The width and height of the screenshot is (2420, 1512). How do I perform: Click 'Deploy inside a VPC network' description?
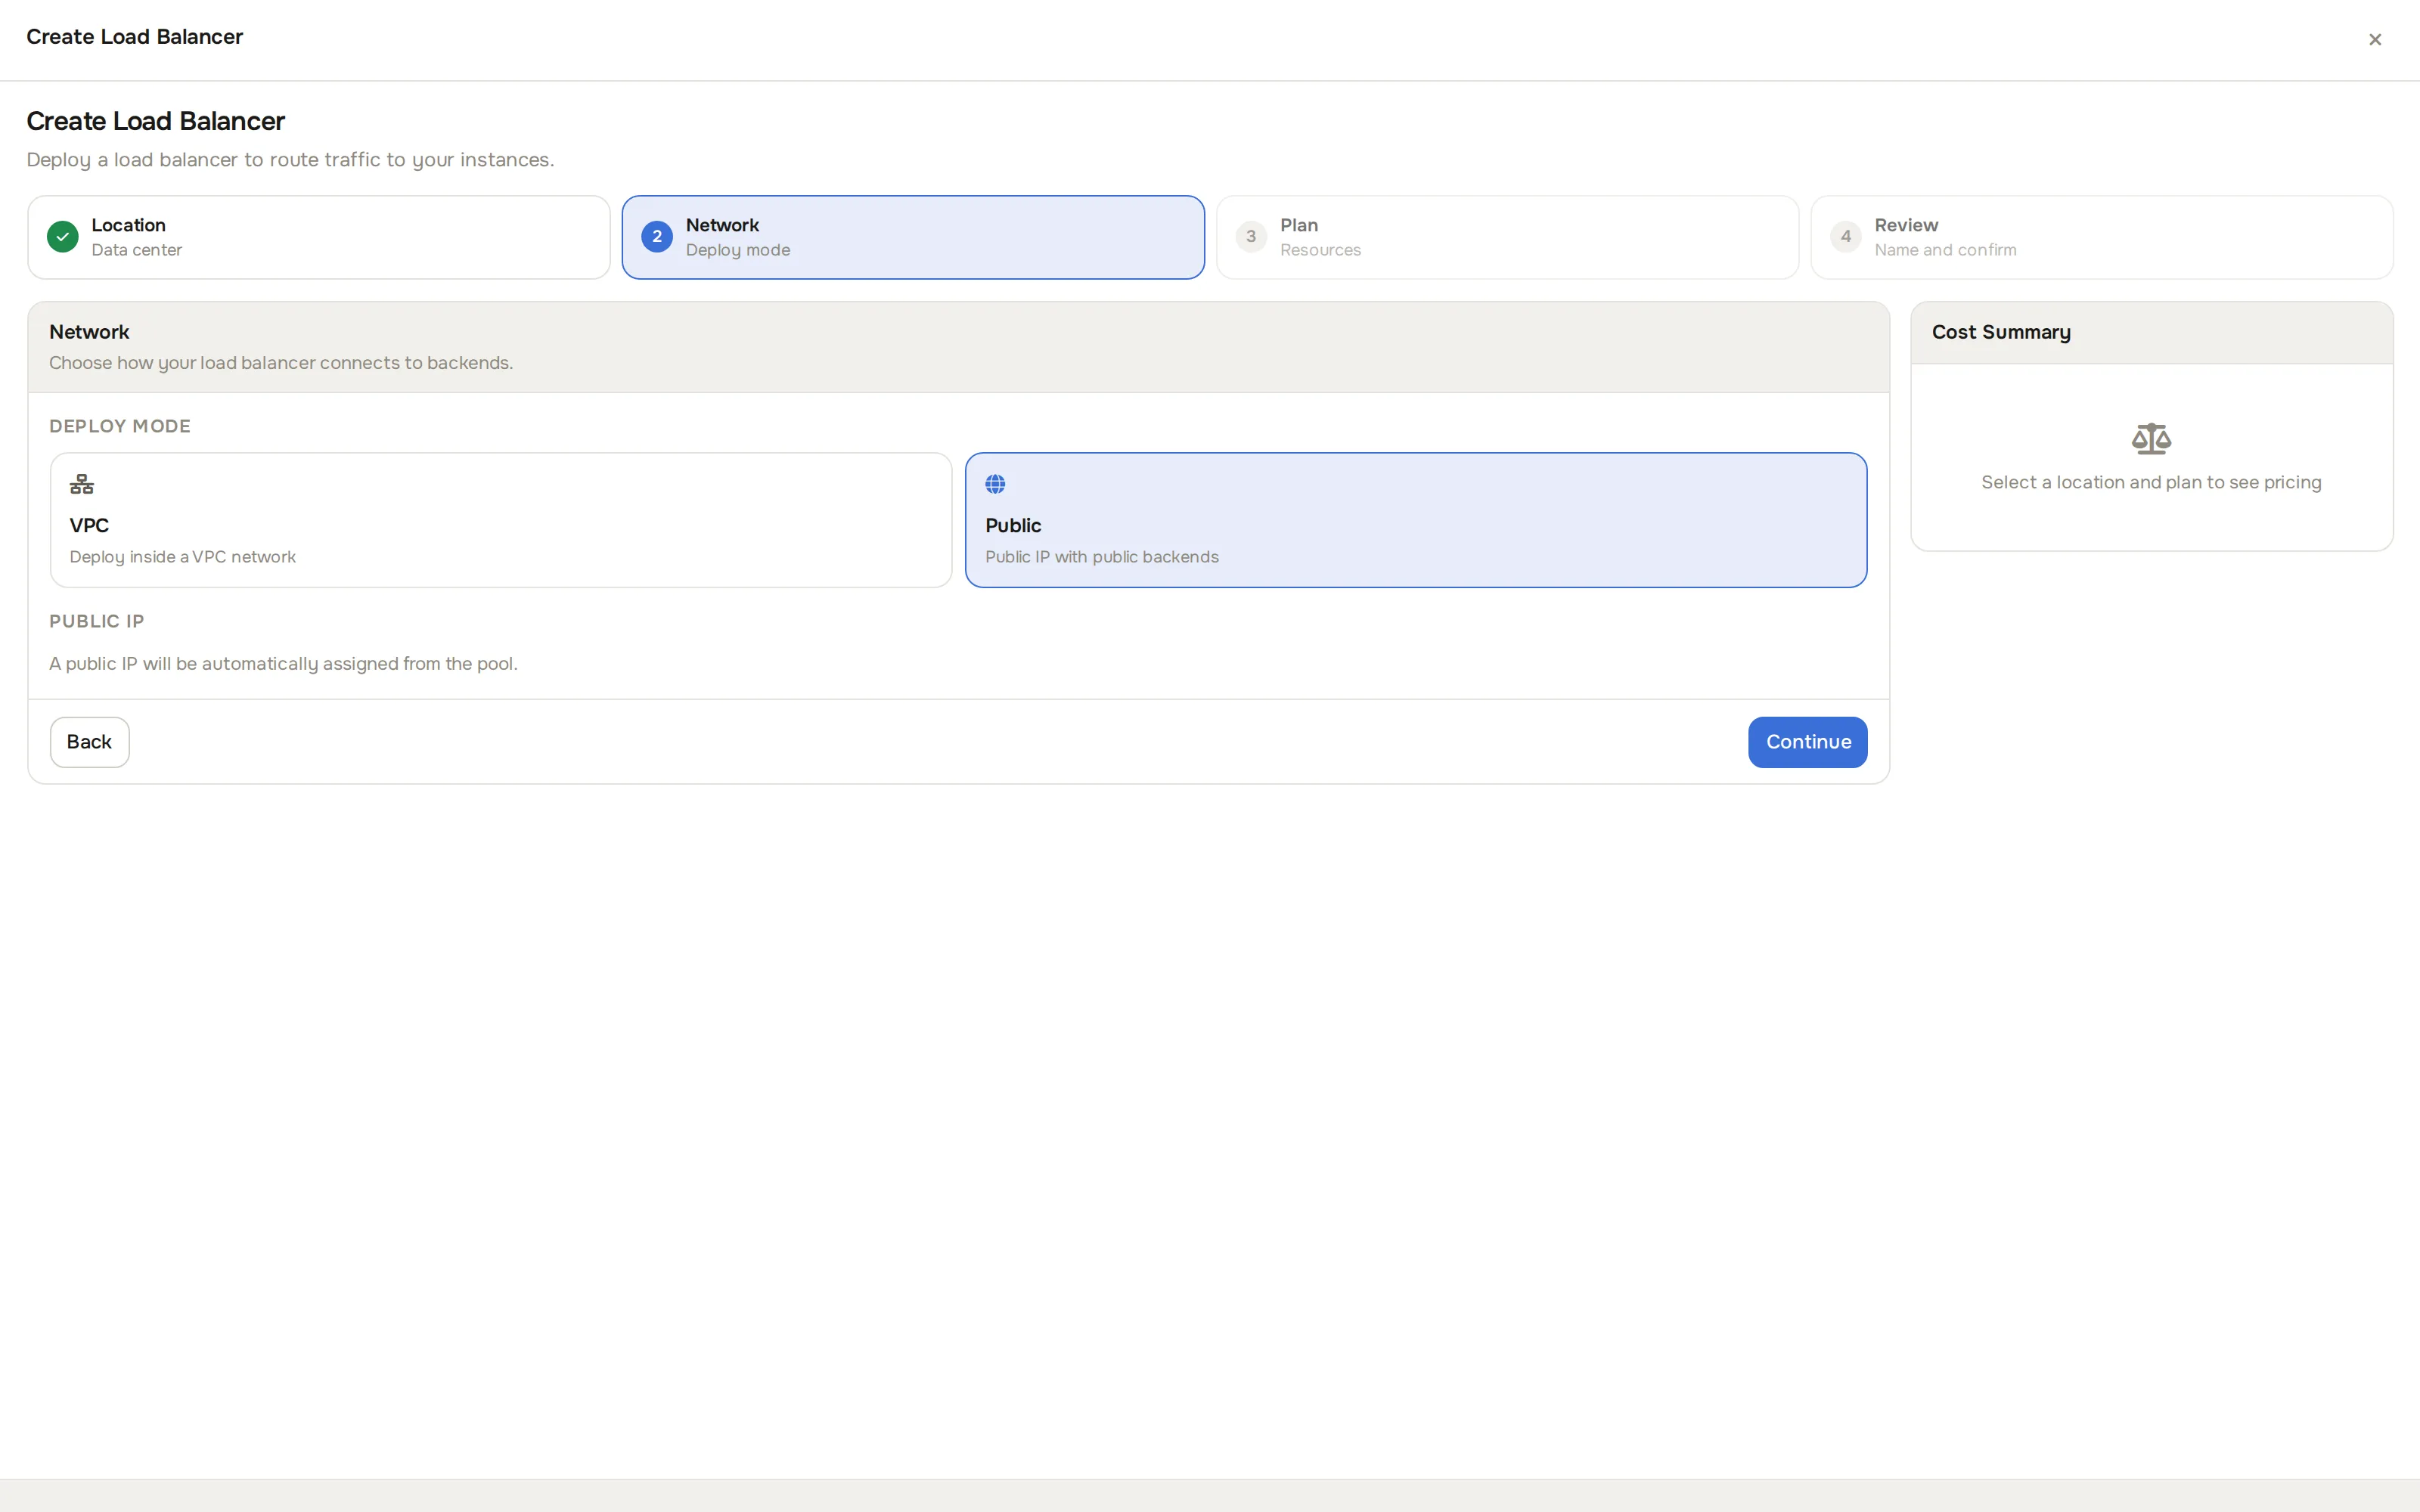pyautogui.click(x=183, y=557)
